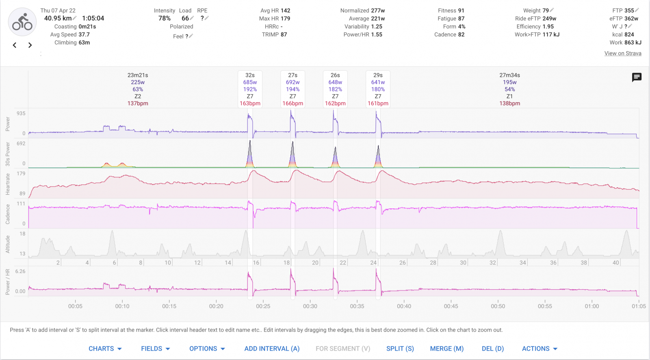Image resolution: width=650 pixels, height=360 pixels.
Task: Expand the FIELDS dropdown
Action: point(155,349)
